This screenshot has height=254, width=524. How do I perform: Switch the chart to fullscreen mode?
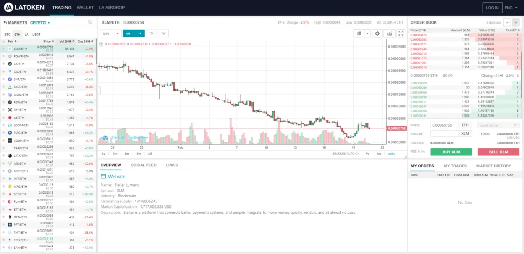coord(401,33)
